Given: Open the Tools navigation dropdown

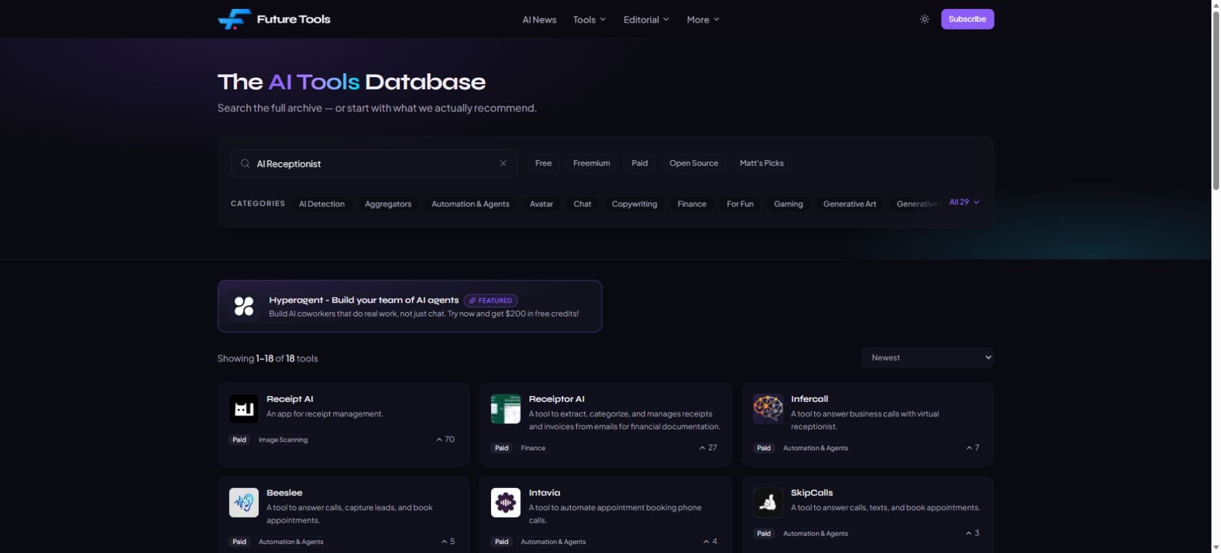Looking at the screenshot, I should point(589,19).
